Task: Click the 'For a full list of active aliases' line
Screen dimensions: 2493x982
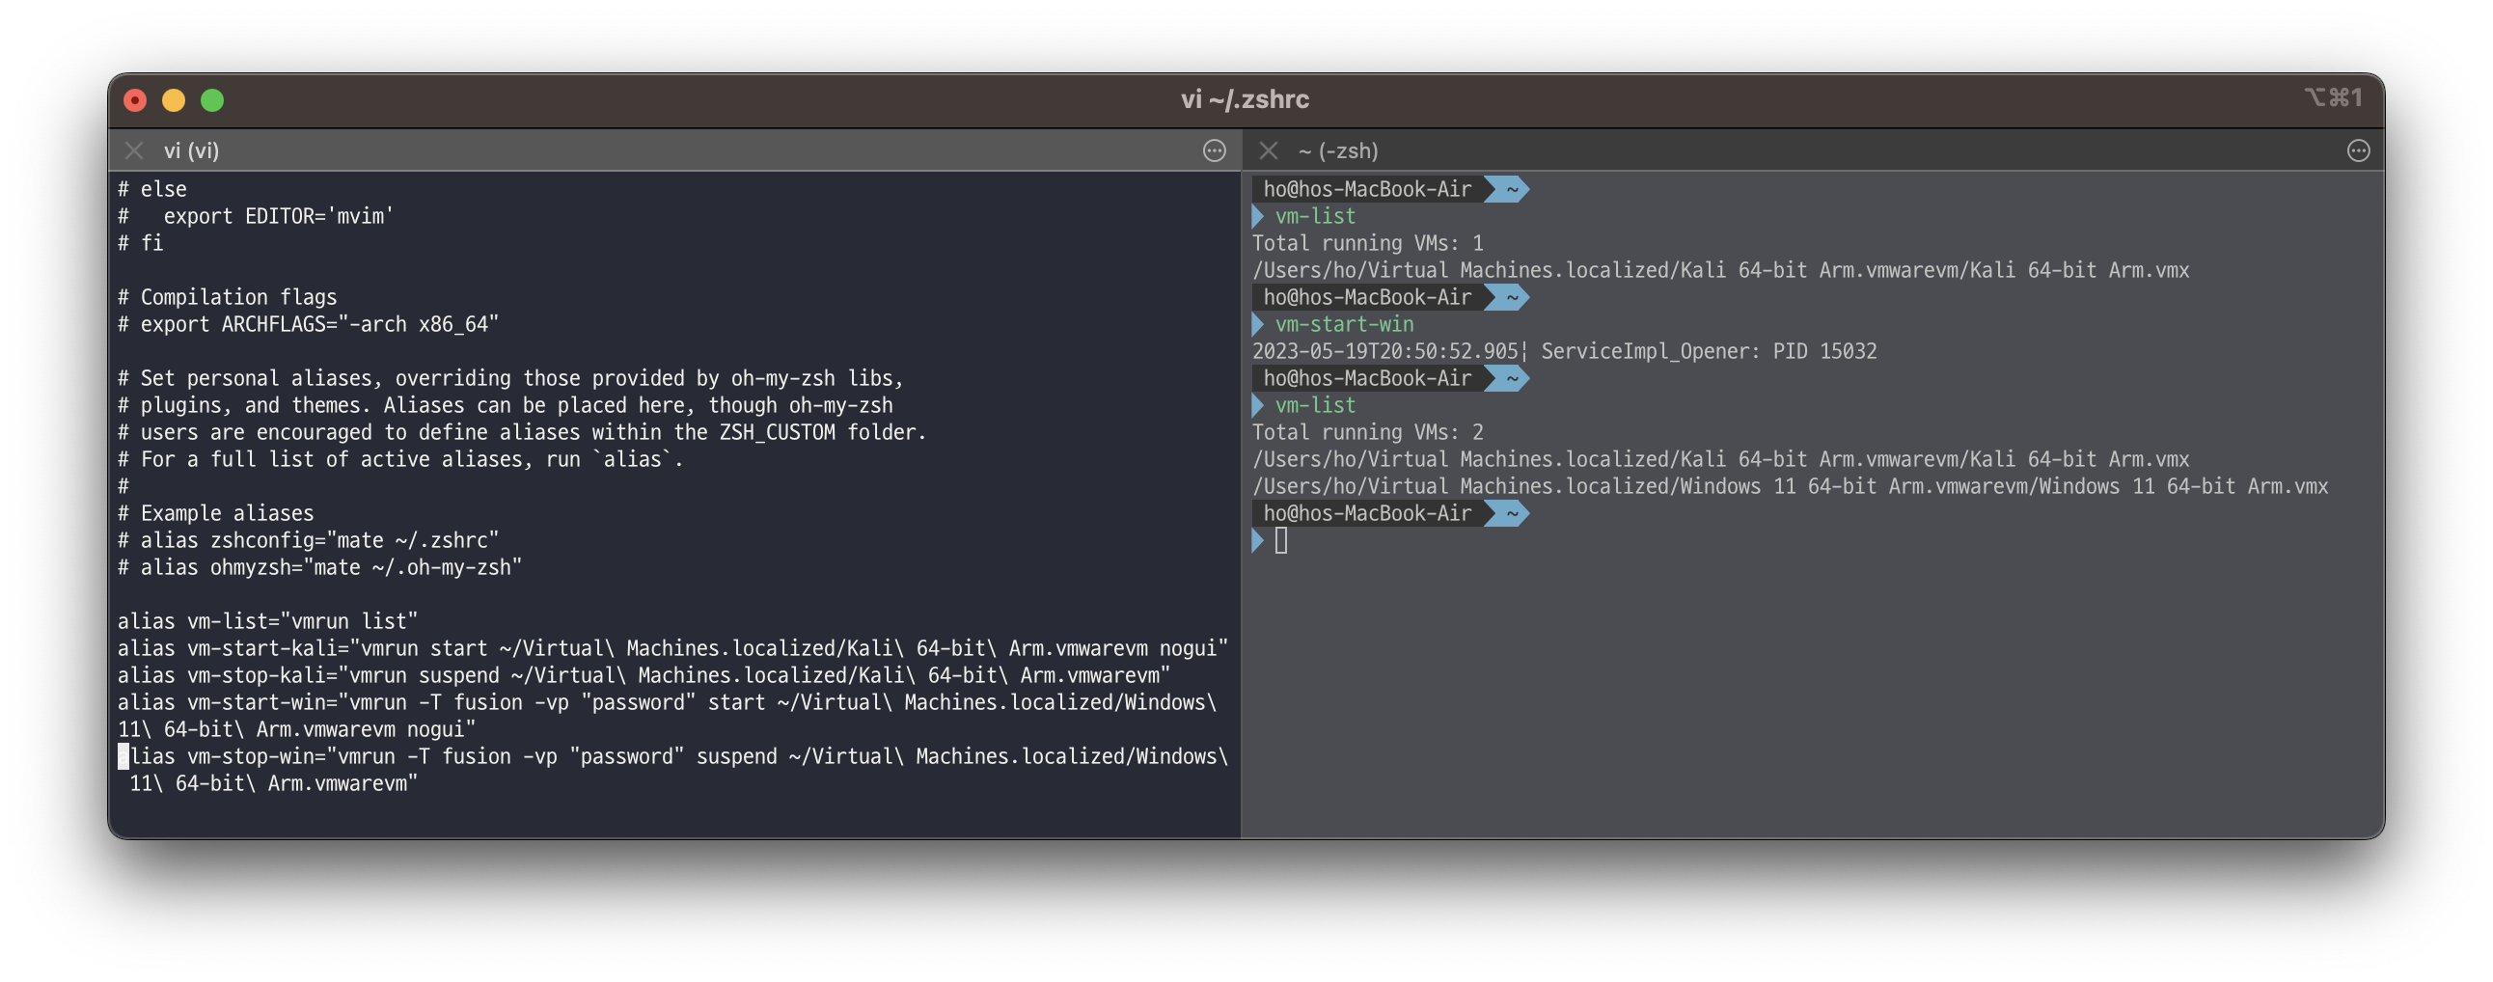Action: coord(400,459)
